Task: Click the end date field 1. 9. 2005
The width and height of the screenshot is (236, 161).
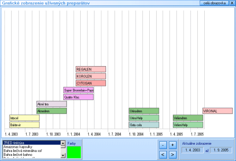Action: pyautogui.click(x=221, y=150)
